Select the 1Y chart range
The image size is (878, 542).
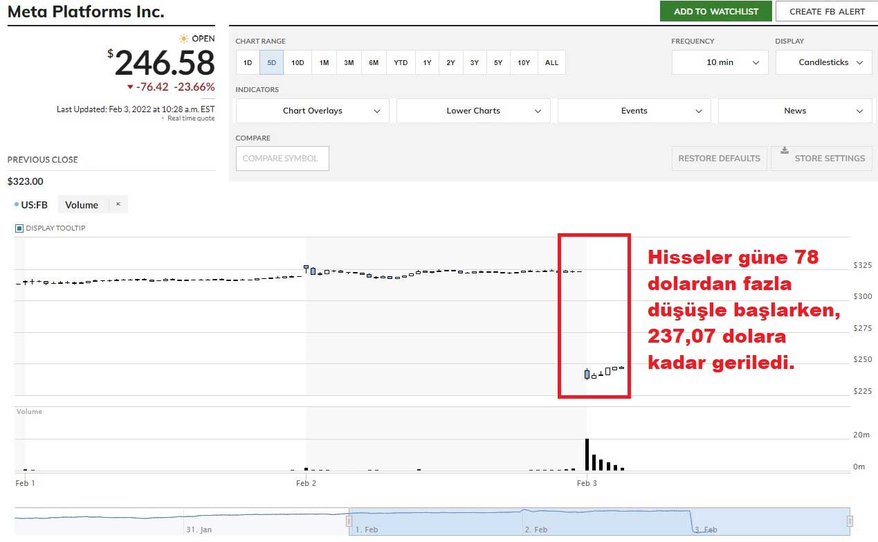click(427, 62)
